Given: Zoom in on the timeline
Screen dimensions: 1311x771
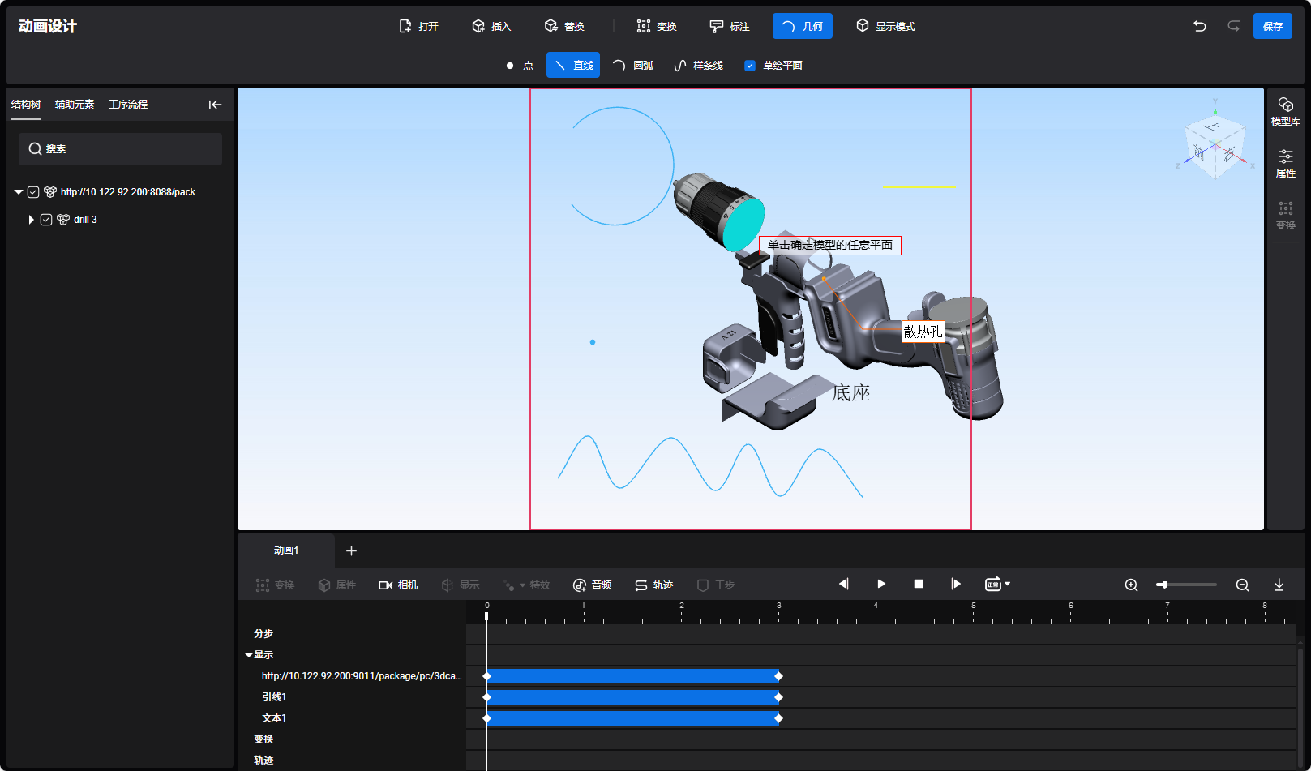Looking at the screenshot, I should [1131, 585].
